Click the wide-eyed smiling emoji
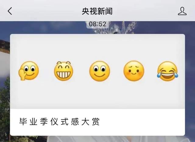This screenshot has width=195, height=142. (x=100, y=71)
